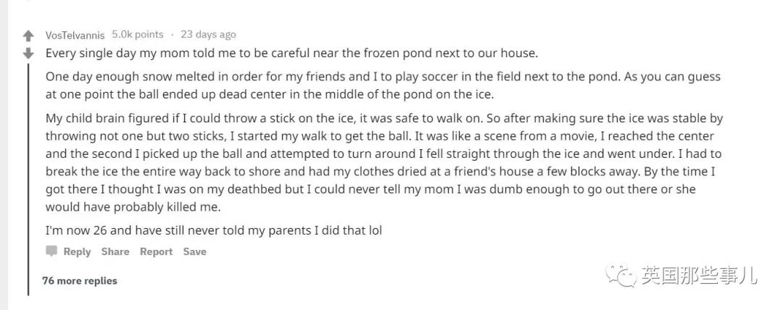Open the 23 days ago permalink
Screen dimensions: 783x310
(208, 34)
